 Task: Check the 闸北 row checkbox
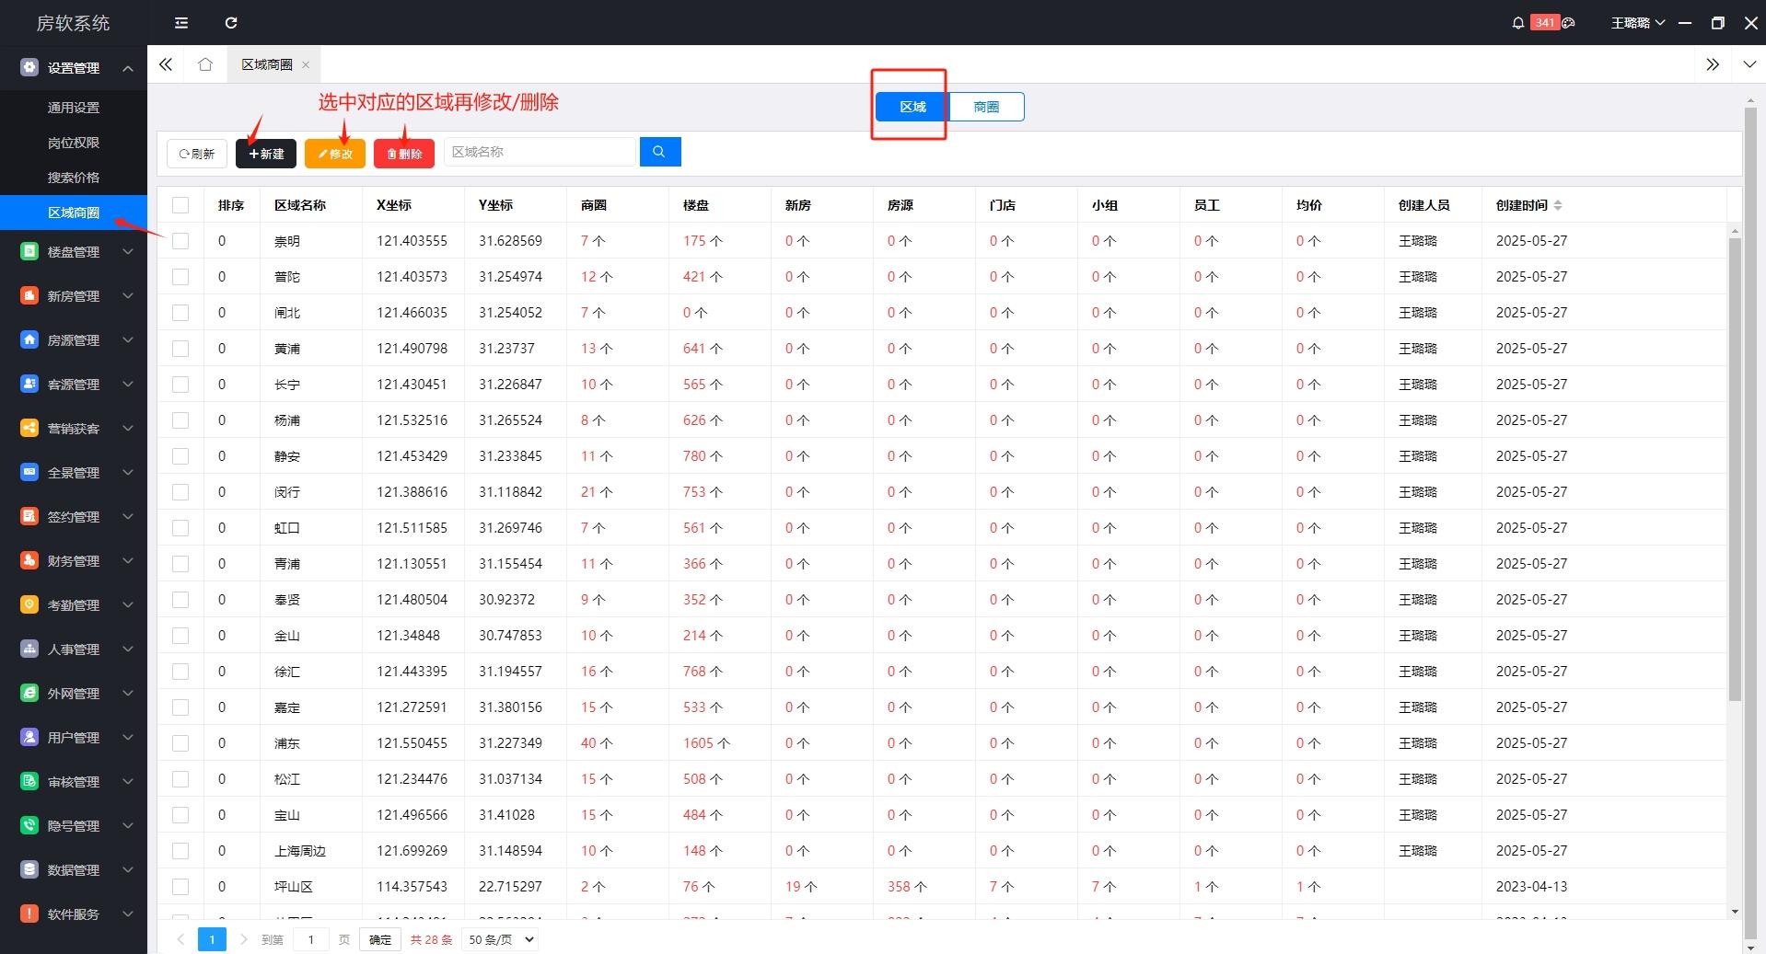click(x=180, y=313)
